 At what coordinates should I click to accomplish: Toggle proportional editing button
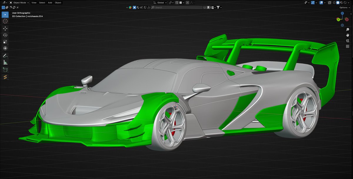(187, 3)
